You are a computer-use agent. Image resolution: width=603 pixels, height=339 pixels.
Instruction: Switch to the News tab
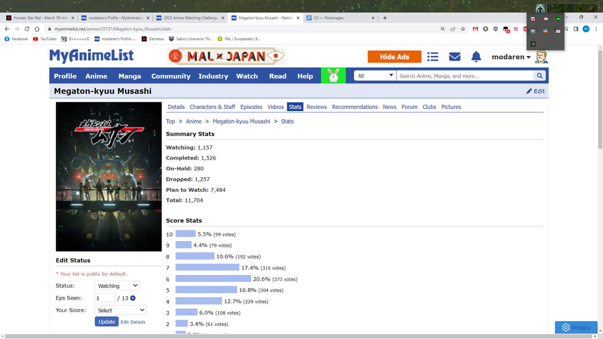390,107
